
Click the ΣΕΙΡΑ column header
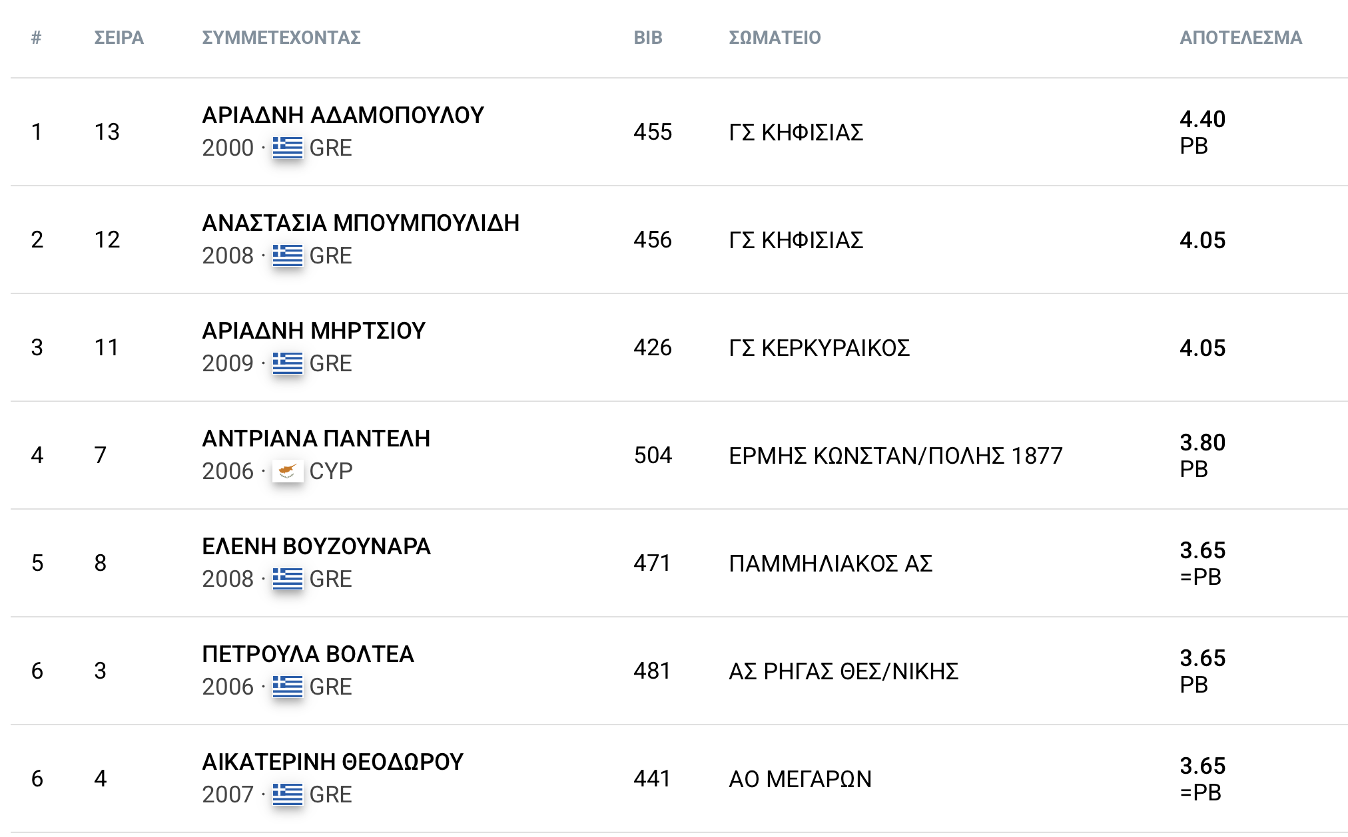(x=119, y=37)
